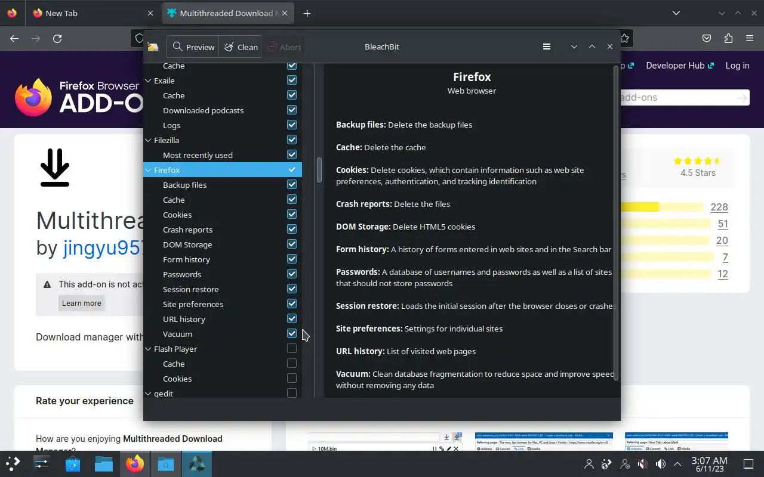
Task: Open the blue file manager folder in taskbar
Action: point(104,463)
